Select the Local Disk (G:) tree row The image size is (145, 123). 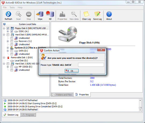tap(21, 61)
